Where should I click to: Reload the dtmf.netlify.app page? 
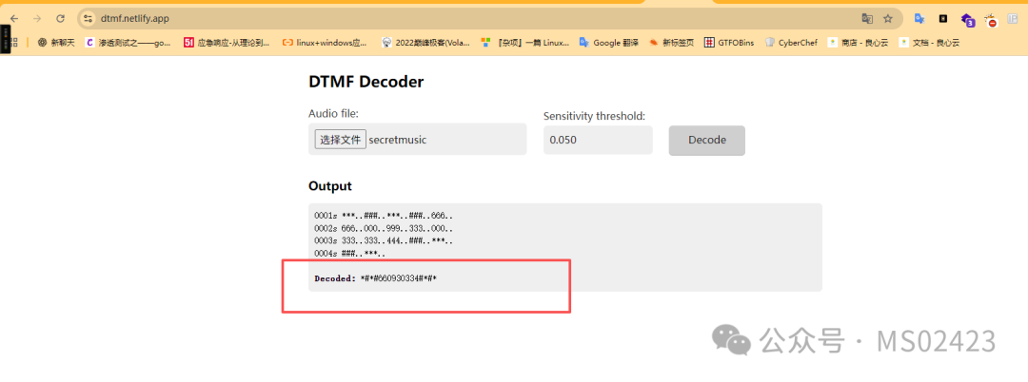pos(60,19)
